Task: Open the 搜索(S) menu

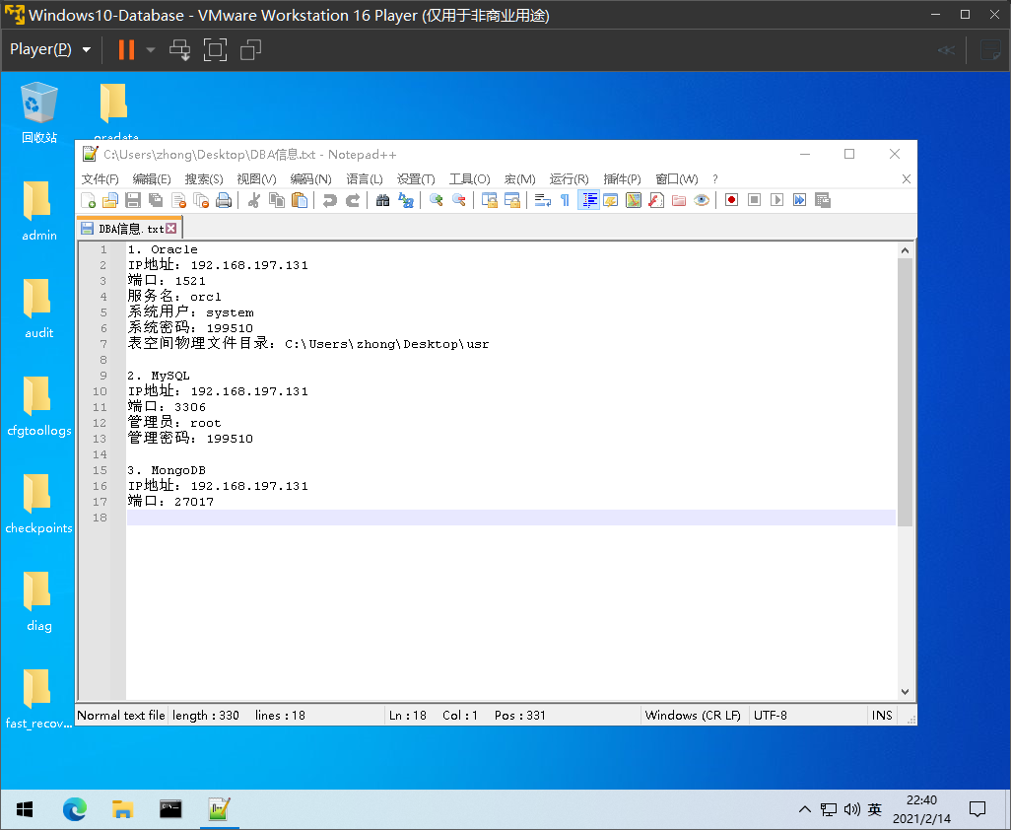Action: pyautogui.click(x=204, y=179)
